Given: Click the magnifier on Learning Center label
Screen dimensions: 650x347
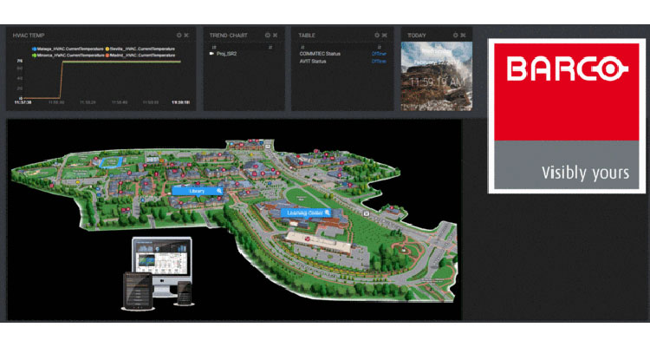Looking at the screenshot, I should tap(328, 213).
